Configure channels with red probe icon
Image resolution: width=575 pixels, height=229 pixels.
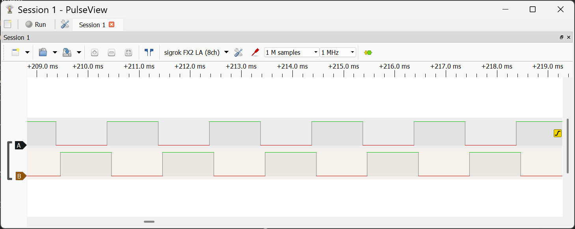(x=255, y=52)
